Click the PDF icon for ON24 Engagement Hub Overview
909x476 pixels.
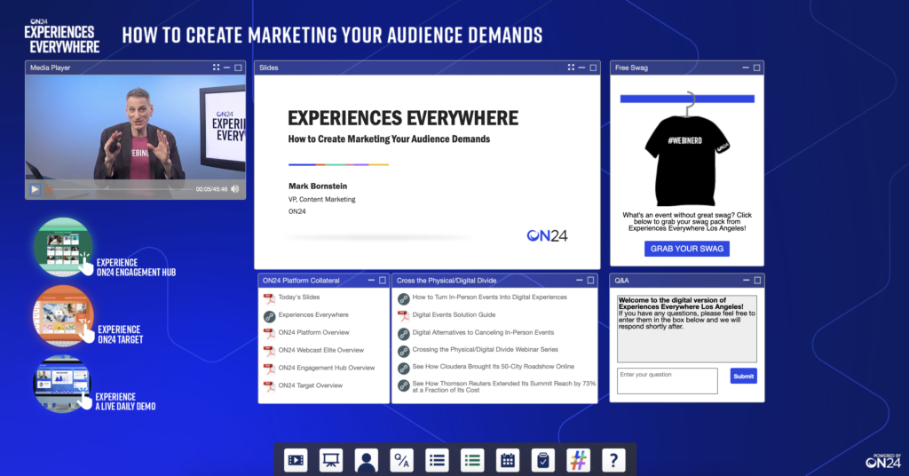tap(269, 369)
